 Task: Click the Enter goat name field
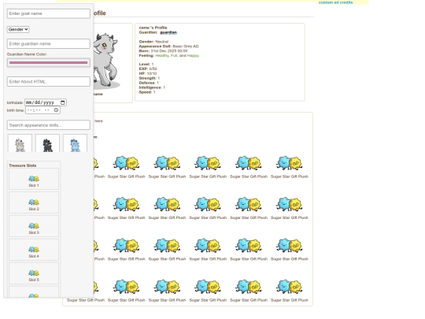coord(49,13)
